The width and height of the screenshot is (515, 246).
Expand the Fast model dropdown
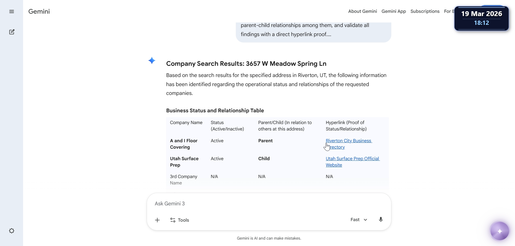(x=359, y=220)
